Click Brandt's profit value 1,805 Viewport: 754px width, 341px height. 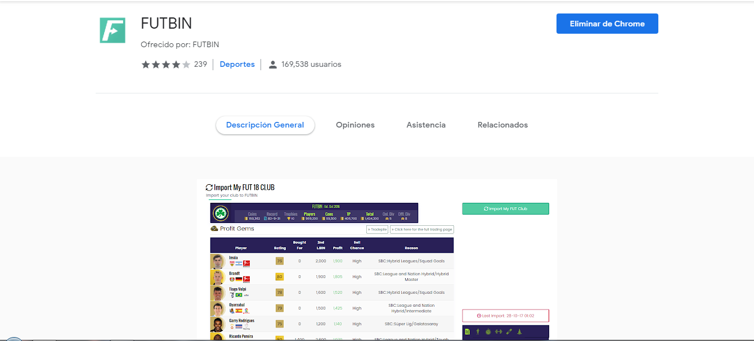point(338,276)
